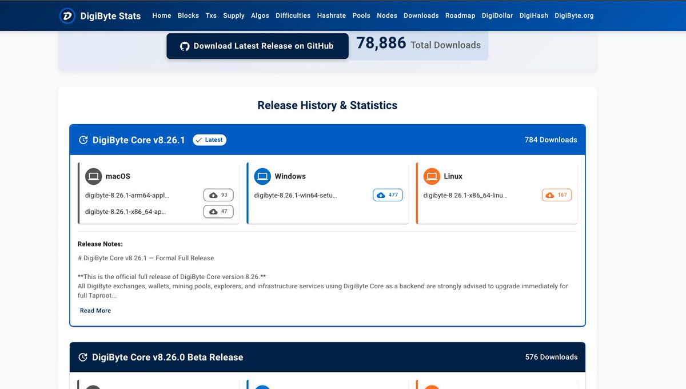Select the macOS platform icon

click(93, 176)
